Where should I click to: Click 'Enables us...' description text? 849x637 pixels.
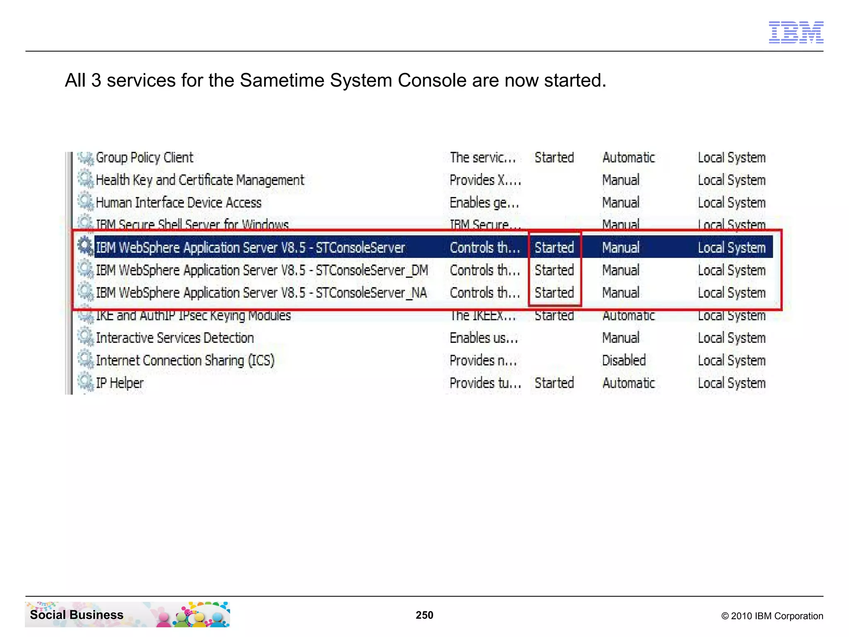[484, 338]
